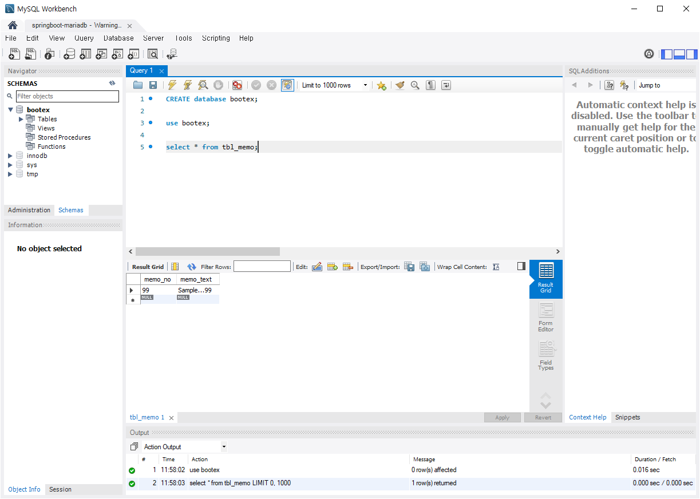Create a new schema in connected server
Screen dimensions: 700x499
(x=69, y=54)
